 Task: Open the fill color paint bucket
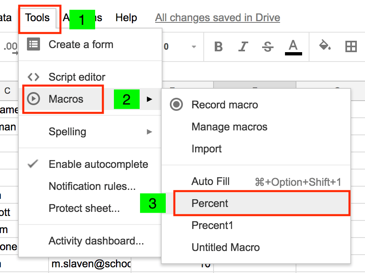(x=325, y=46)
